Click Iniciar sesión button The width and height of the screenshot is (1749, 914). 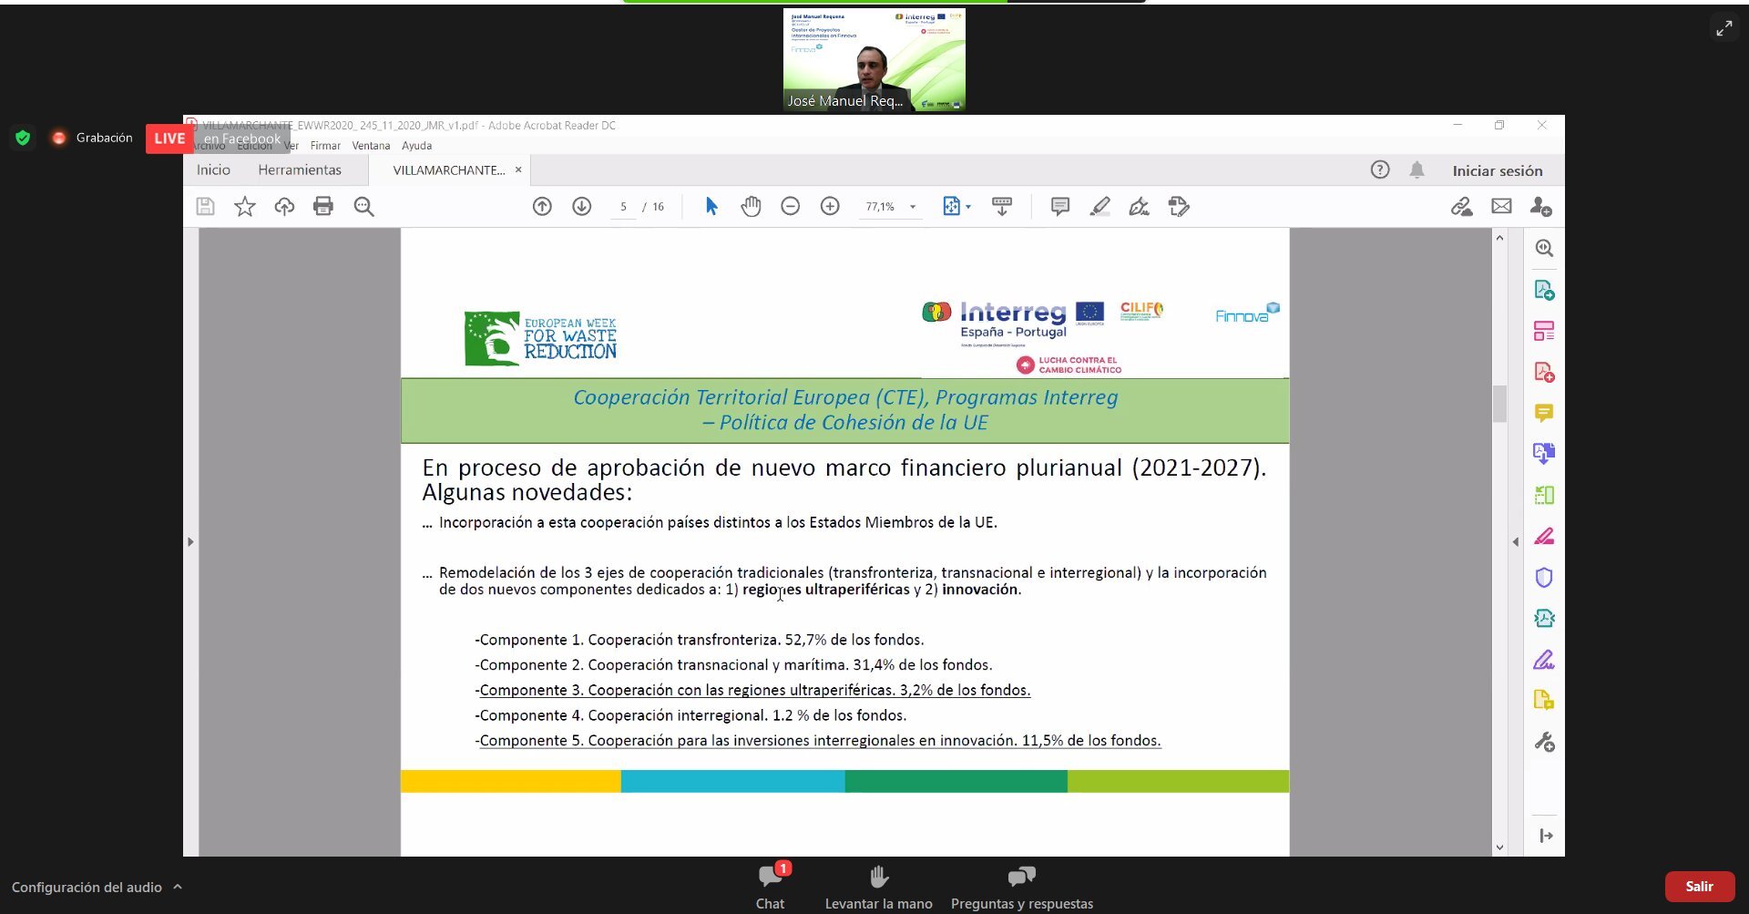click(1497, 170)
